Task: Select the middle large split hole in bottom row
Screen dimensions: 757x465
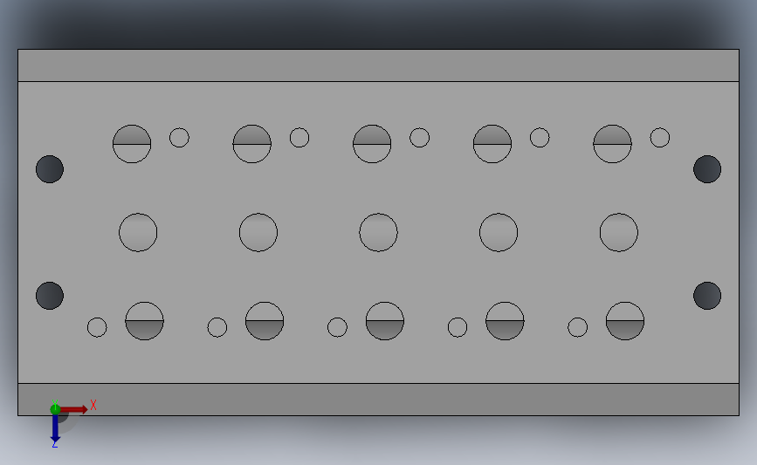Action: click(385, 321)
